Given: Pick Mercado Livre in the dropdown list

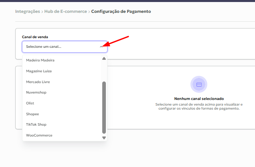Looking at the screenshot, I should 62,82.
